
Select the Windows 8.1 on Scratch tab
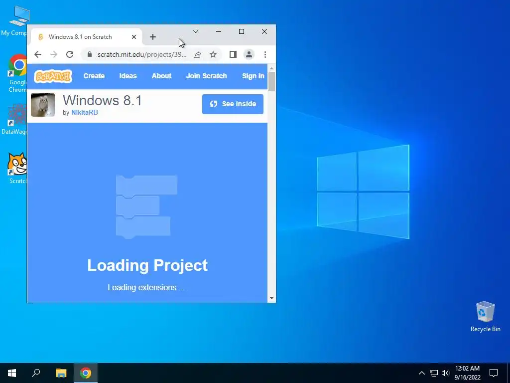coord(86,37)
